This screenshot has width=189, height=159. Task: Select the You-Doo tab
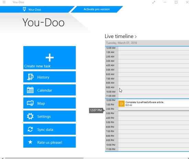point(36,9)
